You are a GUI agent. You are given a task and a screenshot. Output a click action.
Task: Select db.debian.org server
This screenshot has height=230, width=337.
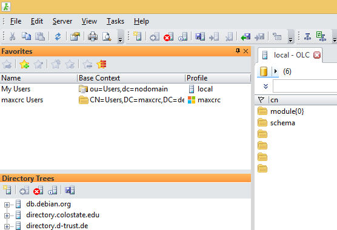pyautogui.click(x=48, y=204)
